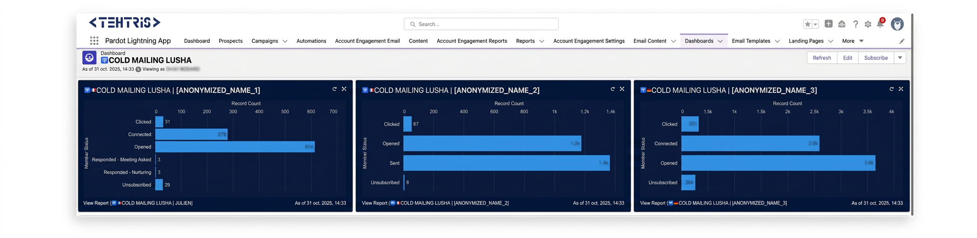Select the Content tab

[x=418, y=41]
